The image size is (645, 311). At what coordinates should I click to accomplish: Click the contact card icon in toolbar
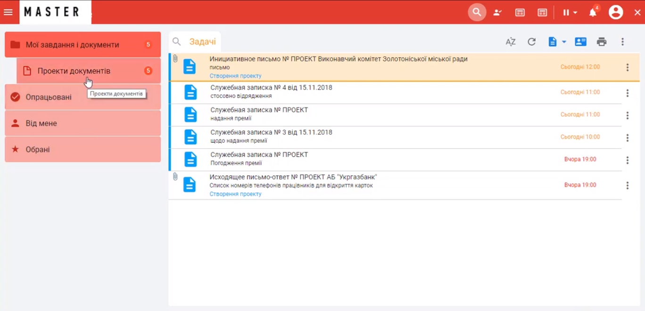(581, 41)
